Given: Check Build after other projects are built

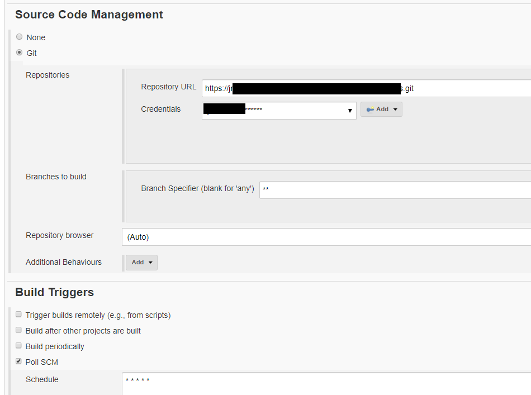Looking at the screenshot, I should click(18, 330).
